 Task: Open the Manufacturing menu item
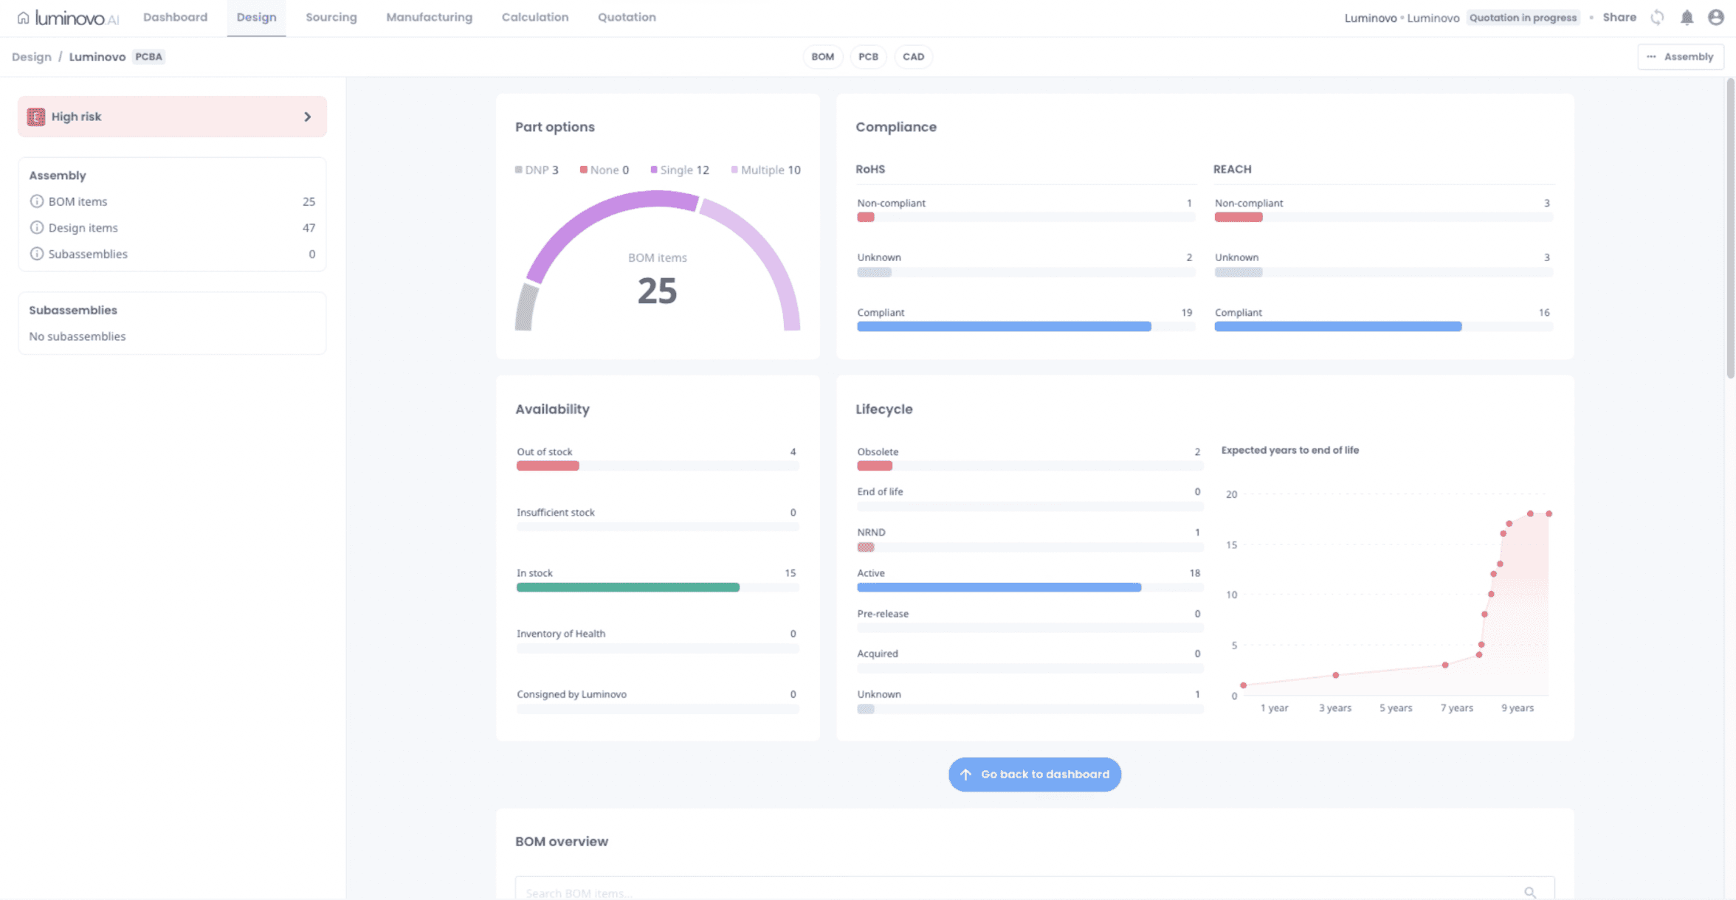429,17
